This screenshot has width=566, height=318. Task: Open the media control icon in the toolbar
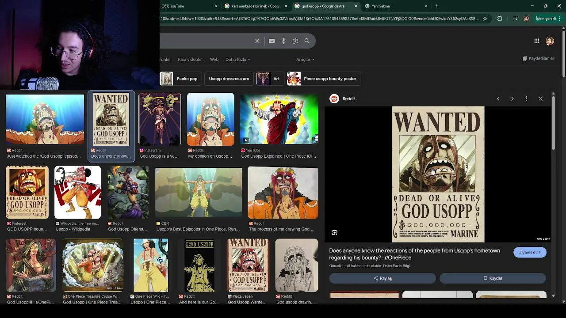tap(515, 19)
